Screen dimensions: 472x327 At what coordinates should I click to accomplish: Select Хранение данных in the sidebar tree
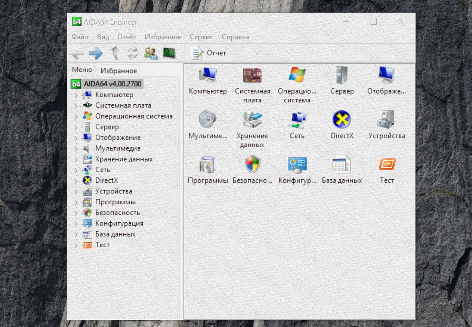(124, 159)
